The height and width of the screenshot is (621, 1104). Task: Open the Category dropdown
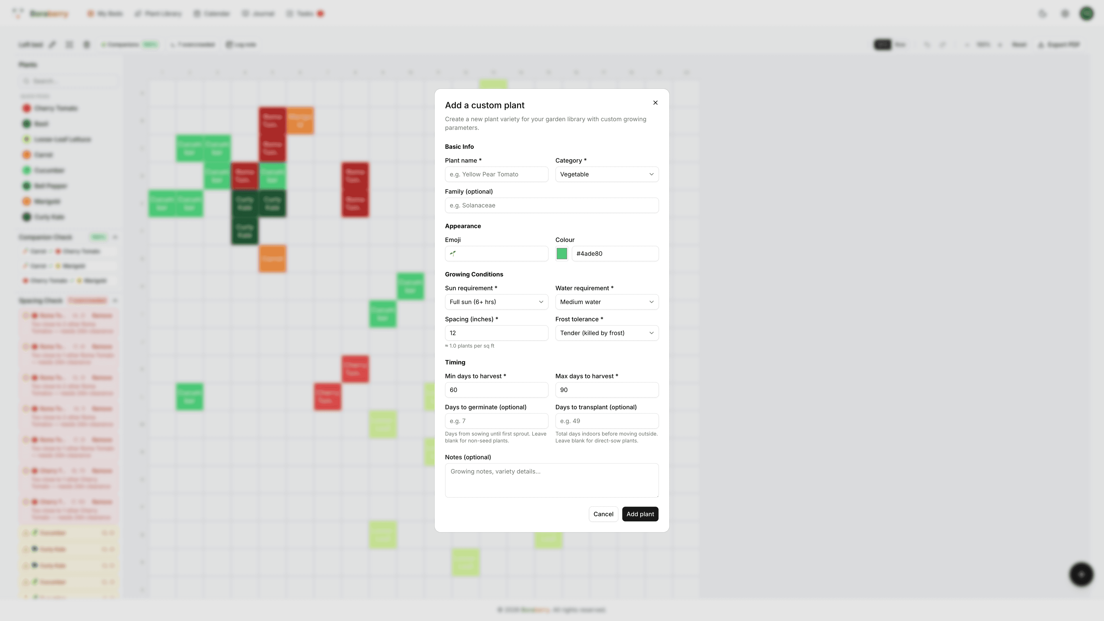pyautogui.click(x=607, y=174)
